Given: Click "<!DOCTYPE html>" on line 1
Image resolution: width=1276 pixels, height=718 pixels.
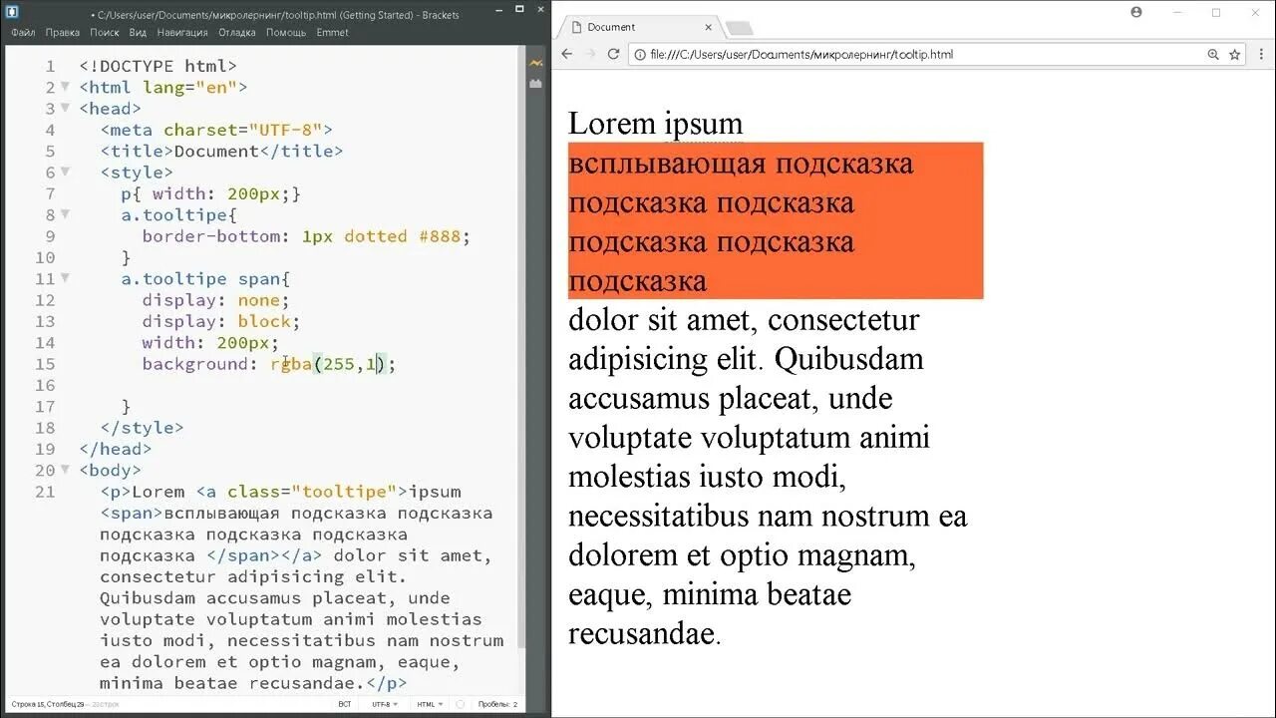Looking at the screenshot, I should [159, 66].
